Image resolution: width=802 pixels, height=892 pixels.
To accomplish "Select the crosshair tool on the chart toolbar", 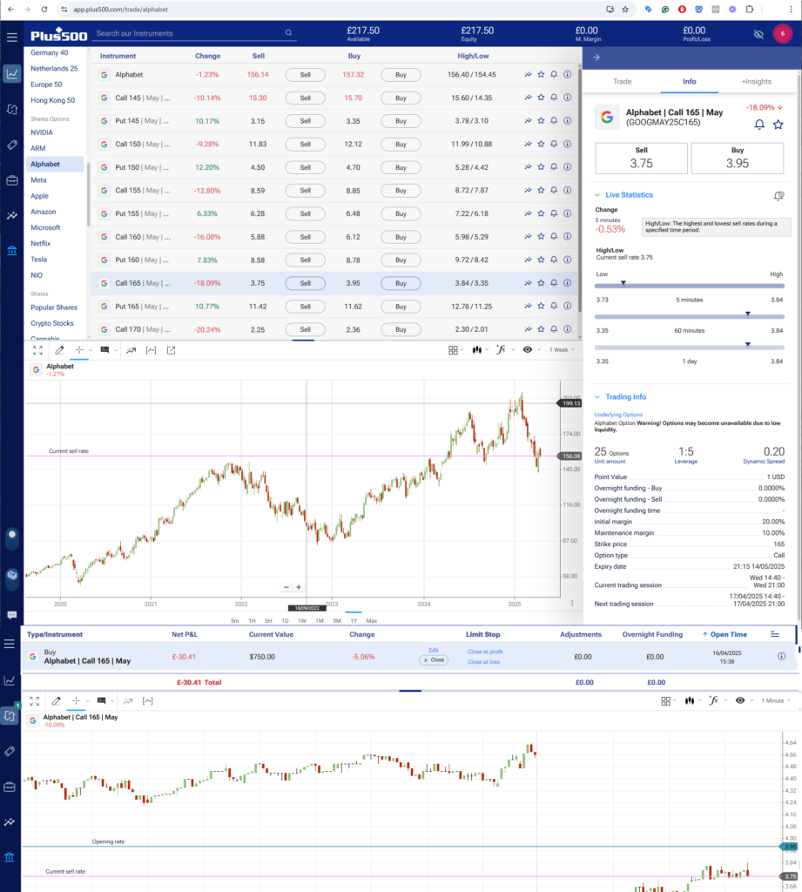I will 78,350.
